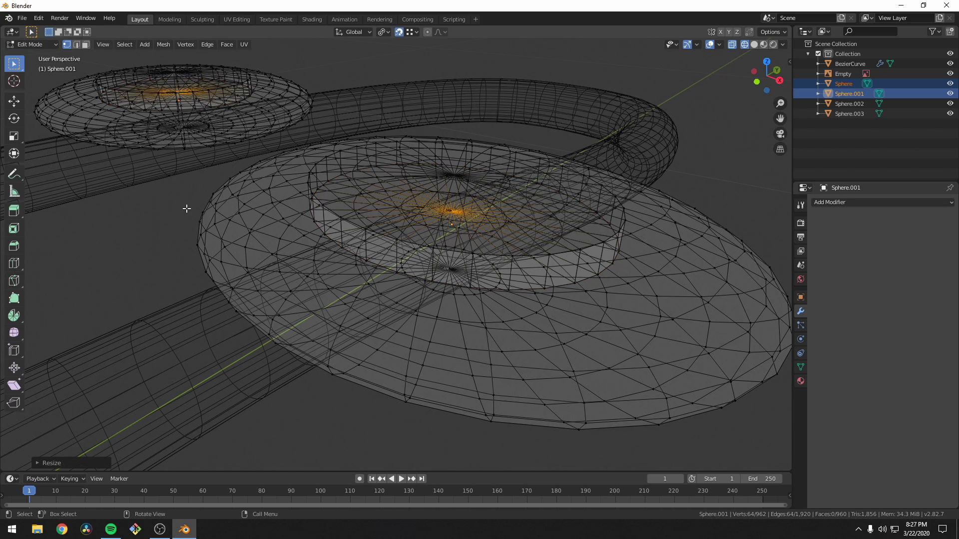Toggle the X mirror axis button
Viewport: 959px width, 539px height.
point(720,31)
